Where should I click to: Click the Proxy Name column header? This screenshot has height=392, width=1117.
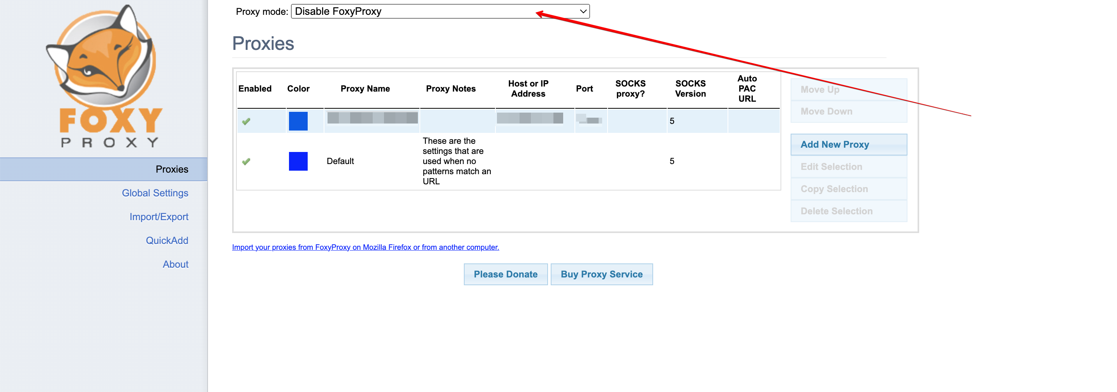(x=365, y=88)
